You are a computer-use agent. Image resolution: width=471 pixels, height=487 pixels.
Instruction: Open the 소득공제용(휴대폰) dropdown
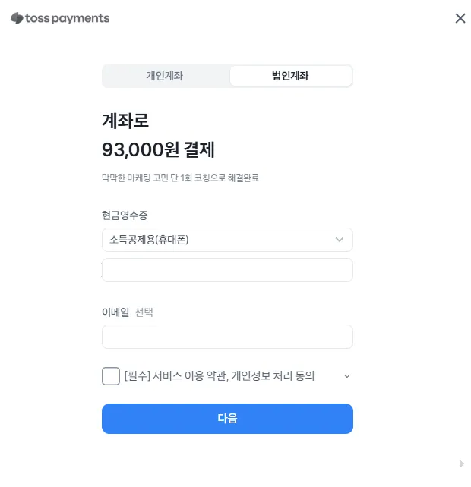point(227,240)
